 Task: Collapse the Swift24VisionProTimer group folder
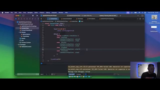click(x=17, y=24)
